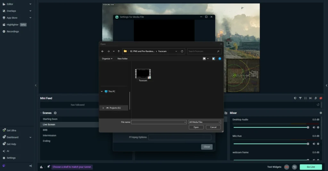Expand the Editor chevron in sidebar
The height and width of the screenshot is (171, 328).
click(30, 4)
